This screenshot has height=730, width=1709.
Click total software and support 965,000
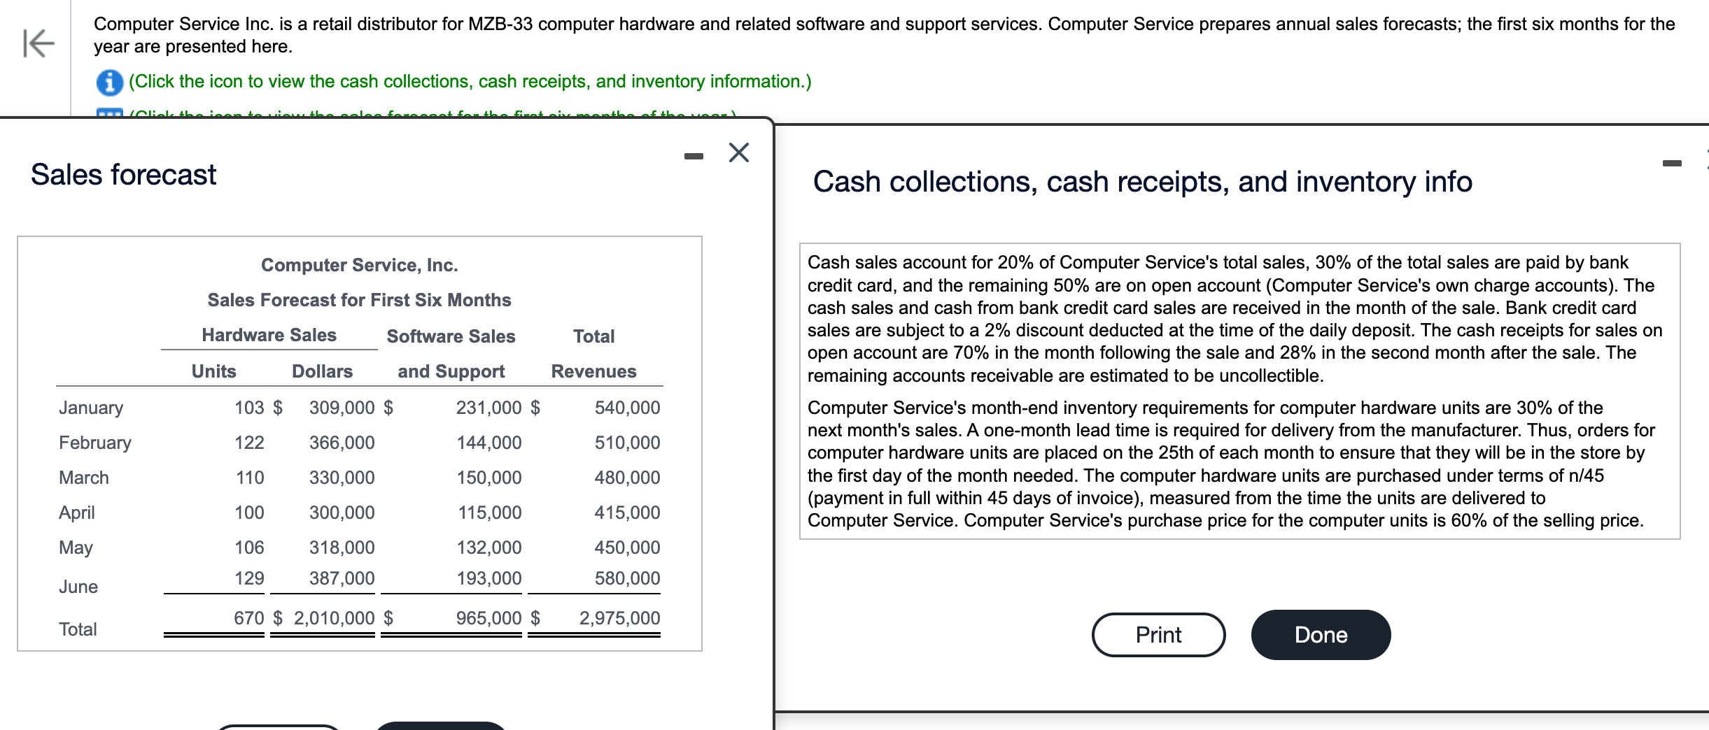(x=489, y=618)
